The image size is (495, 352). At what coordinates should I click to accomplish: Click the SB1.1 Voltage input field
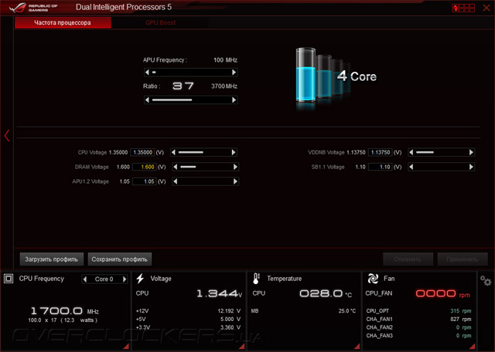pos(380,167)
